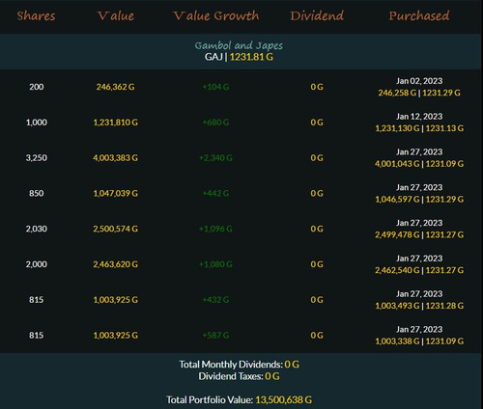Click the Dividend column header
The width and height of the screenshot is (483, 409).
[x=317, y=15]
